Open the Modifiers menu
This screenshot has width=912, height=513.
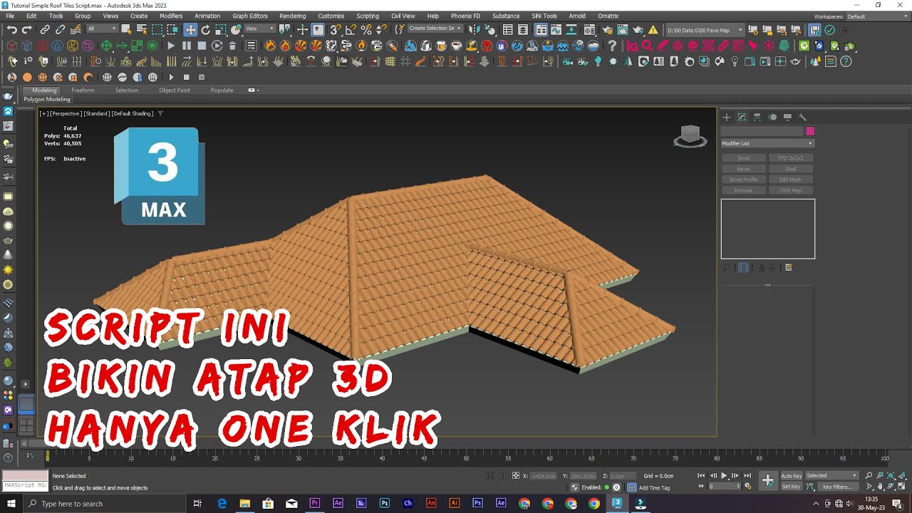click(x=171, y=16)
